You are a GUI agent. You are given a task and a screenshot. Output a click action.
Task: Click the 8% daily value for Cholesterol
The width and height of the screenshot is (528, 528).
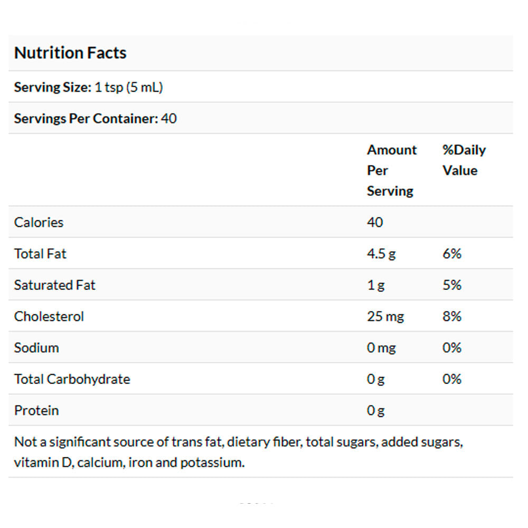[452, 316]
